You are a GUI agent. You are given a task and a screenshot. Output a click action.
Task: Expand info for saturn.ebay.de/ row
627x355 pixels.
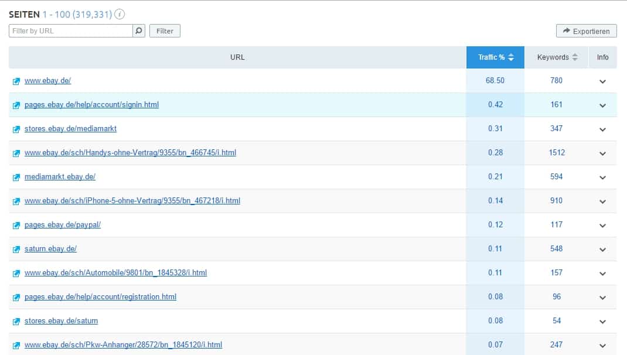[602, 249]
